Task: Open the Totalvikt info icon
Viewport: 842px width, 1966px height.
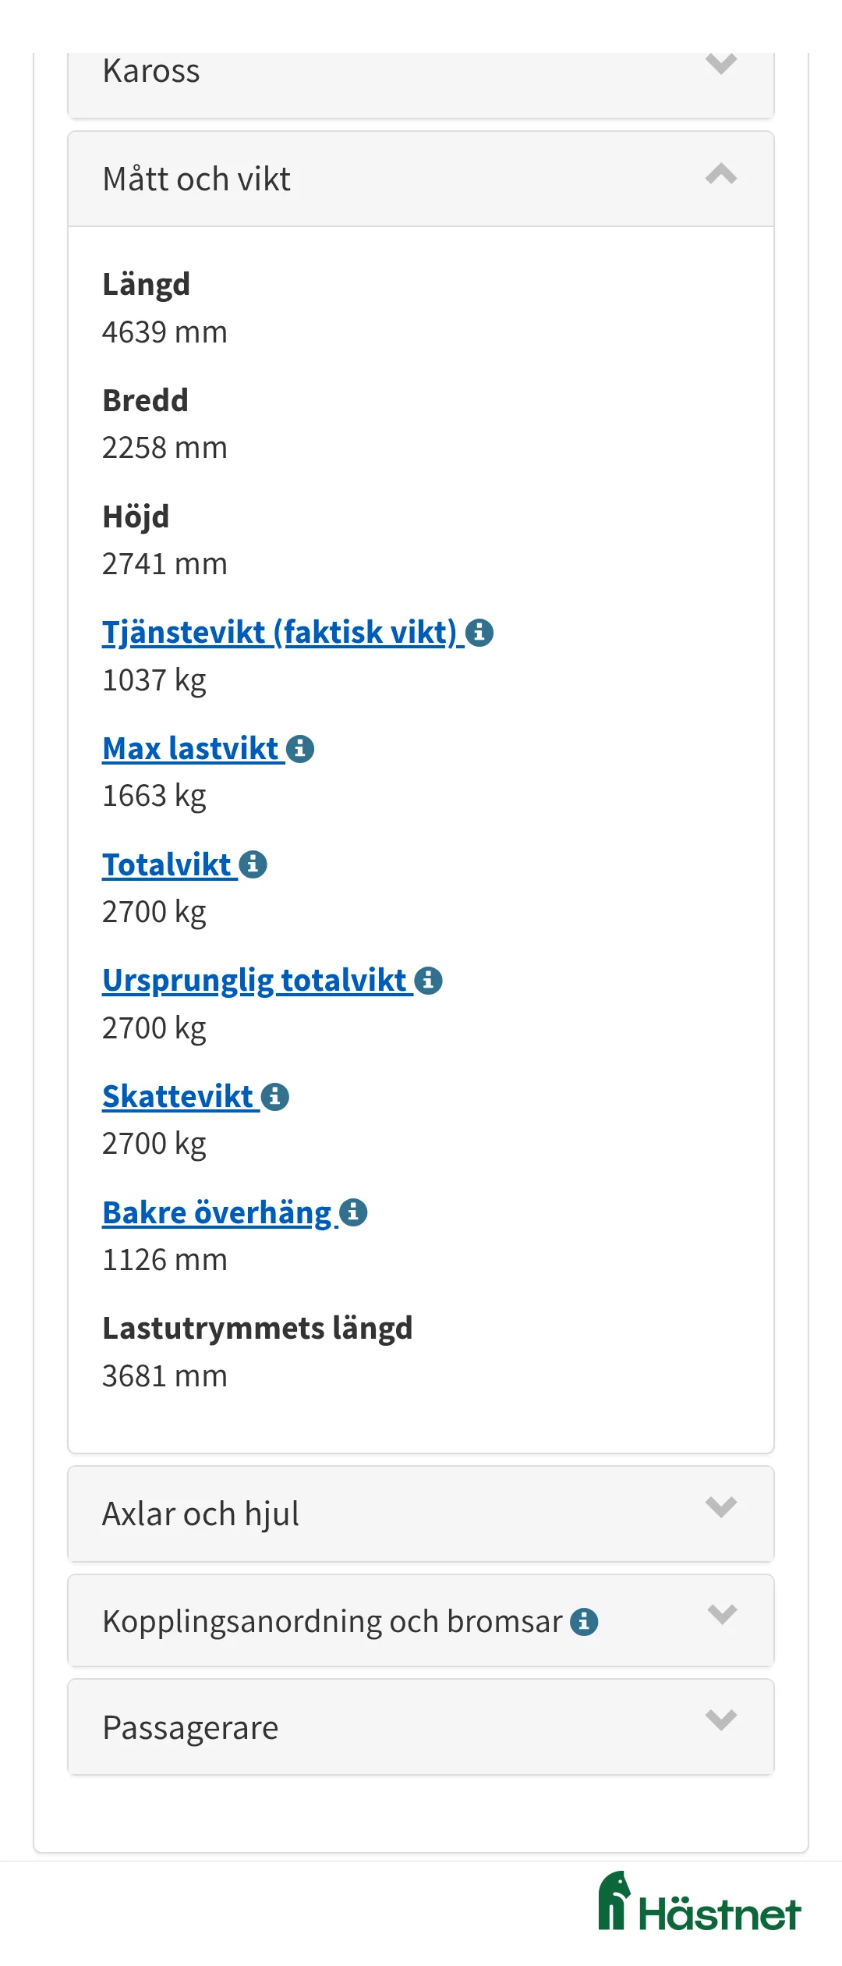Action: point(255,864)
